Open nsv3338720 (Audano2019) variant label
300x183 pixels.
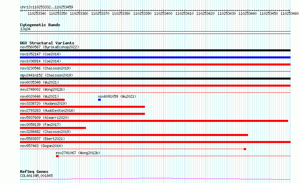[43, 103]
